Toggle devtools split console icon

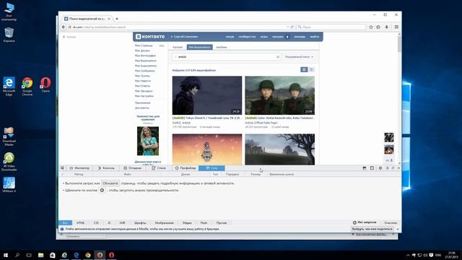click(x=365, y=168)
